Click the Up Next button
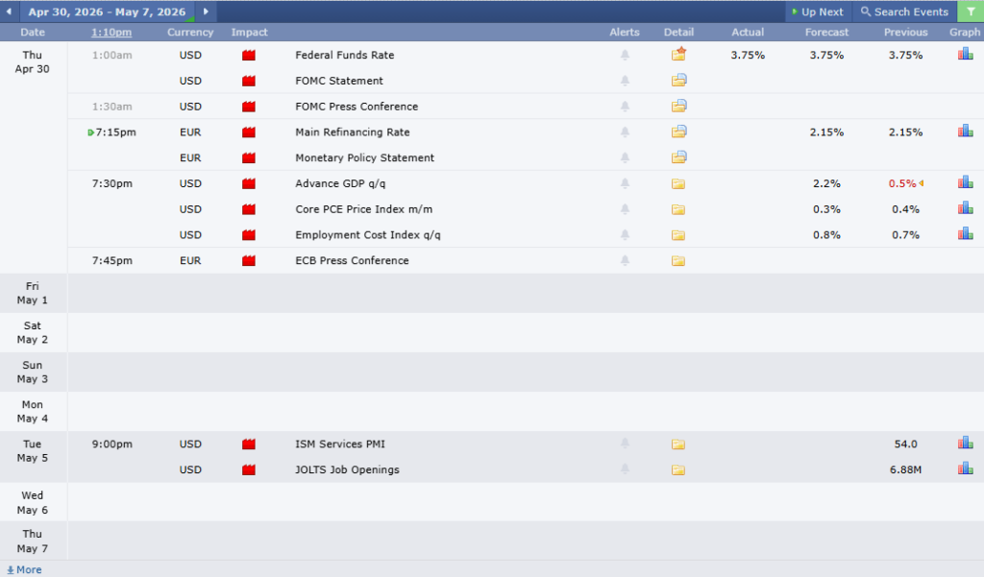The image size is (984, 577). (817, 12)
